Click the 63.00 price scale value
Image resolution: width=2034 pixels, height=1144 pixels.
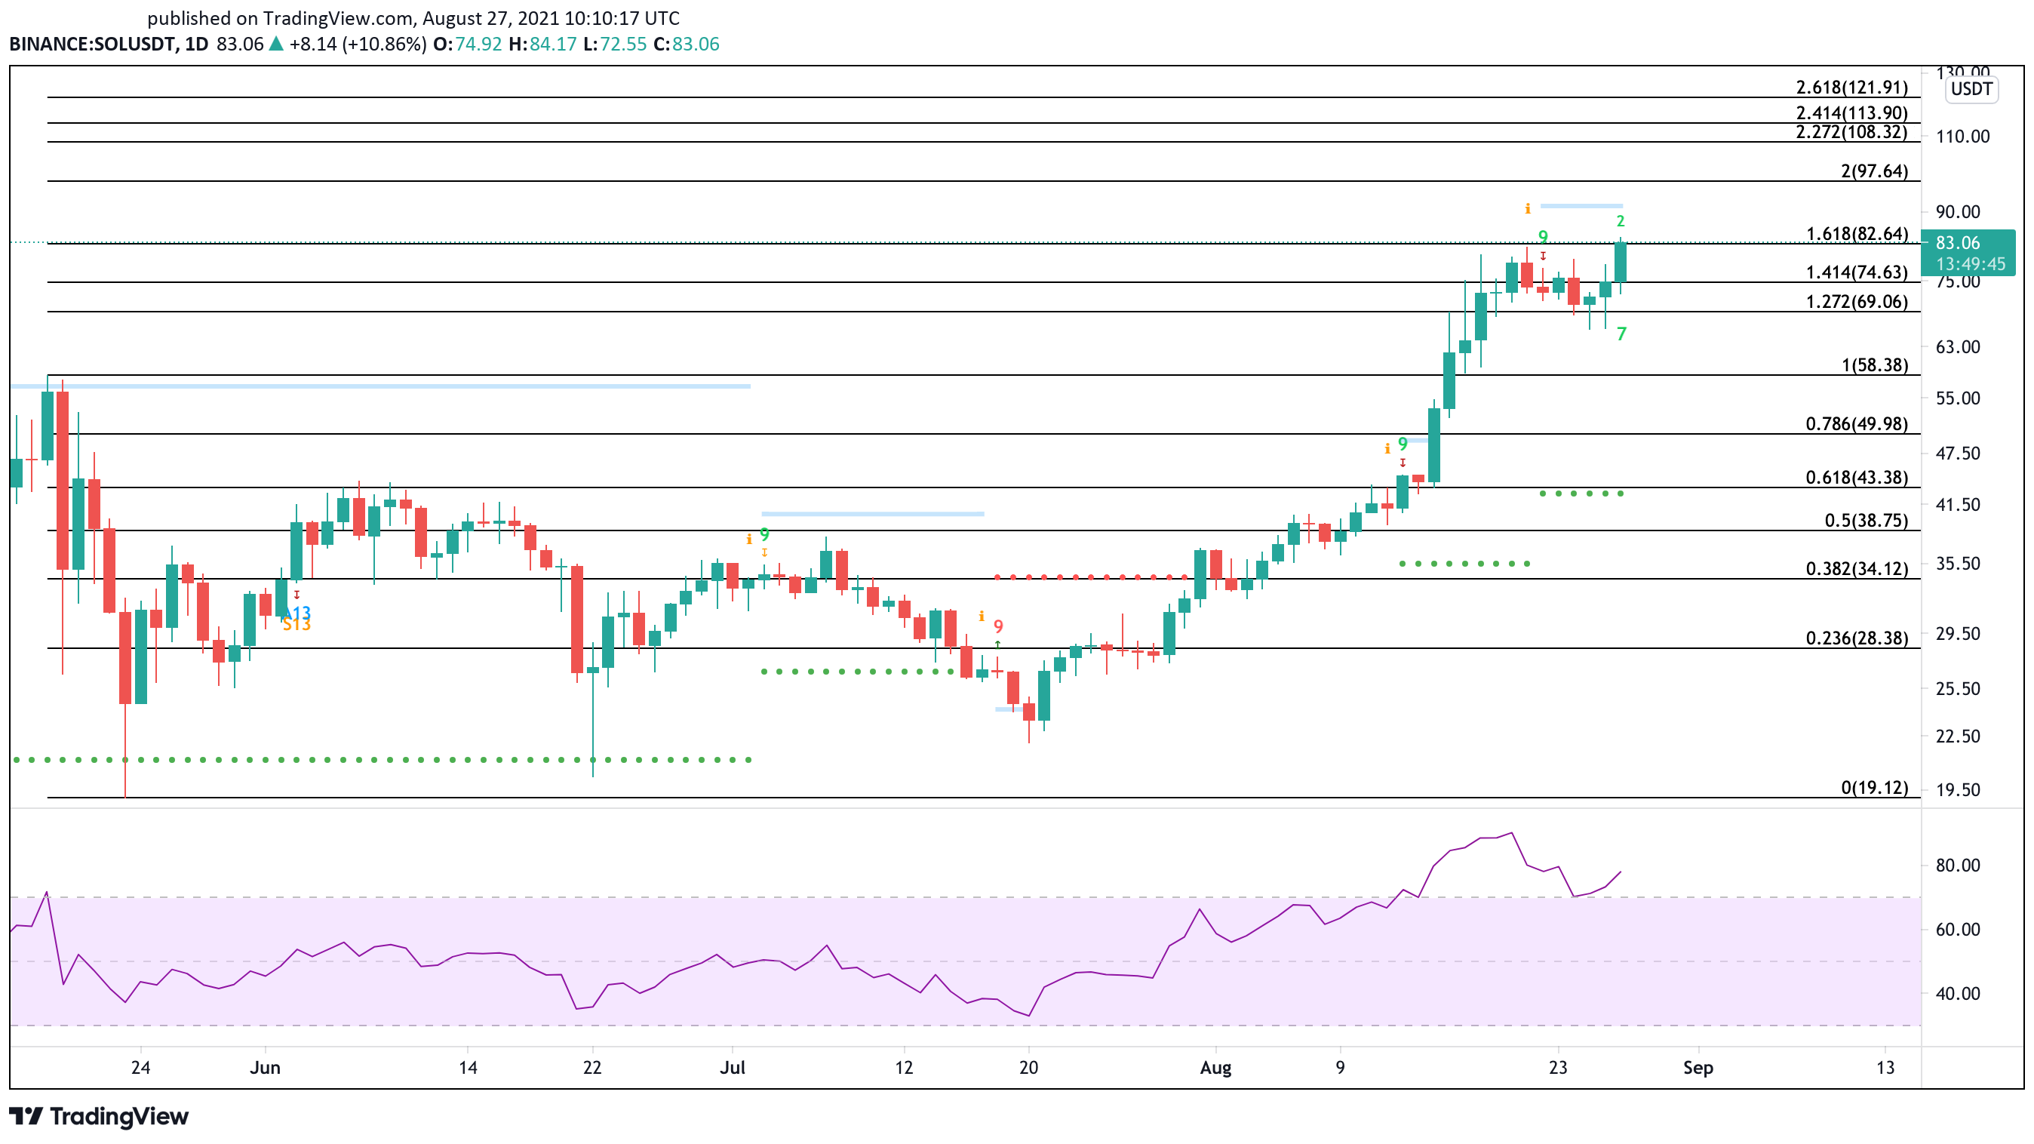click(1957, 346)
